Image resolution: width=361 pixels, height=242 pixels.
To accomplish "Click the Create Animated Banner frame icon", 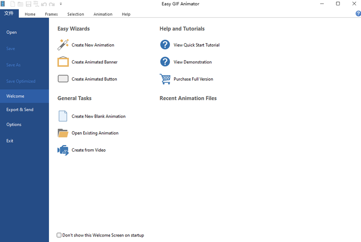I will click(x=63, y=62).
